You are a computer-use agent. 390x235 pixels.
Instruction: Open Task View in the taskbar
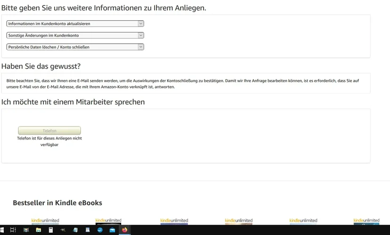[x=13, y=230]
